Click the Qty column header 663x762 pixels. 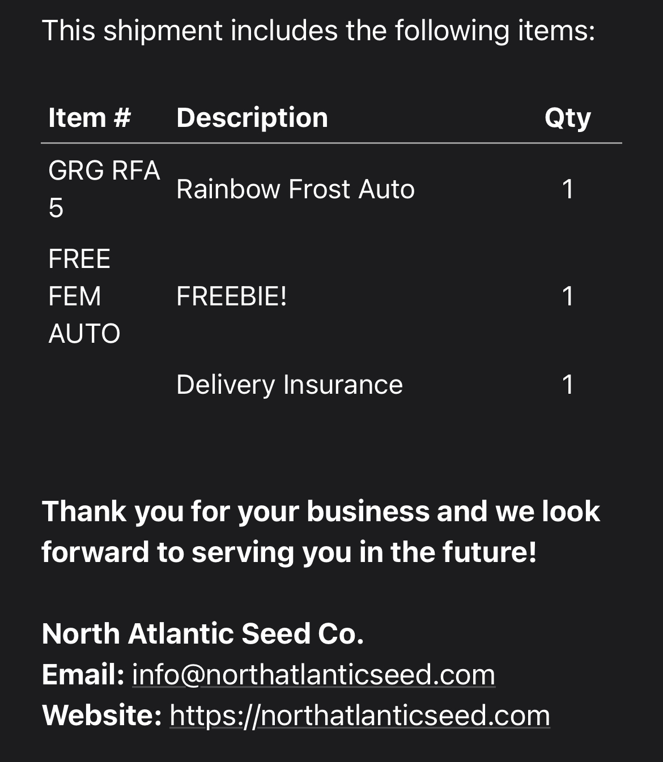[x=568, y=118]
